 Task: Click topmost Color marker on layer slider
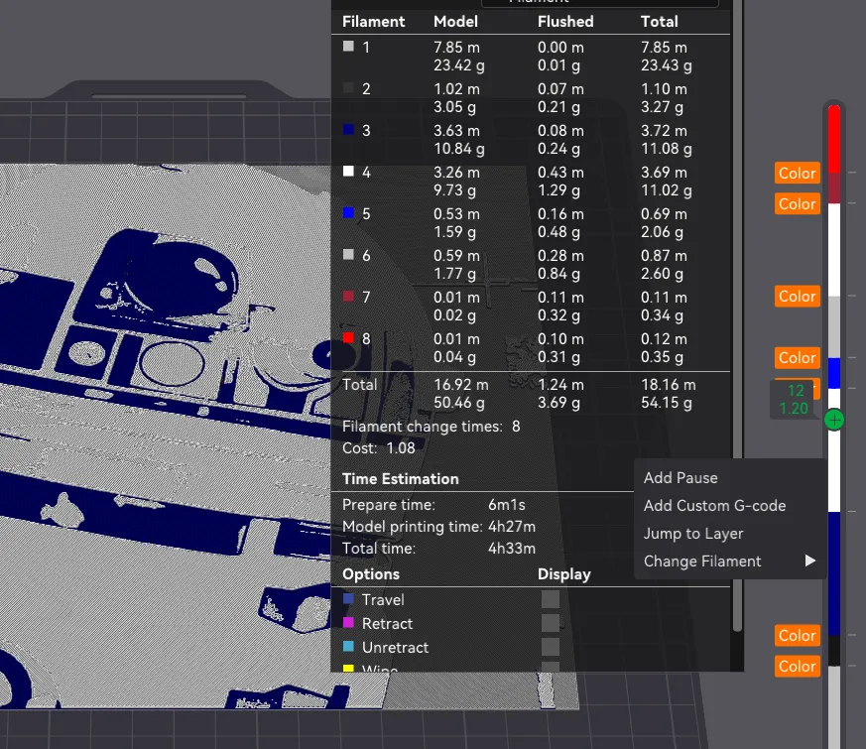[797, 173]
